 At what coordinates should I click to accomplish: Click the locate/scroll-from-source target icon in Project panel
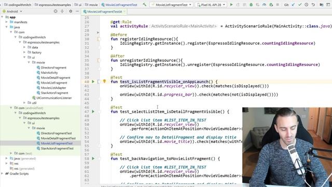pyautogui.click(x=56, y=11)
